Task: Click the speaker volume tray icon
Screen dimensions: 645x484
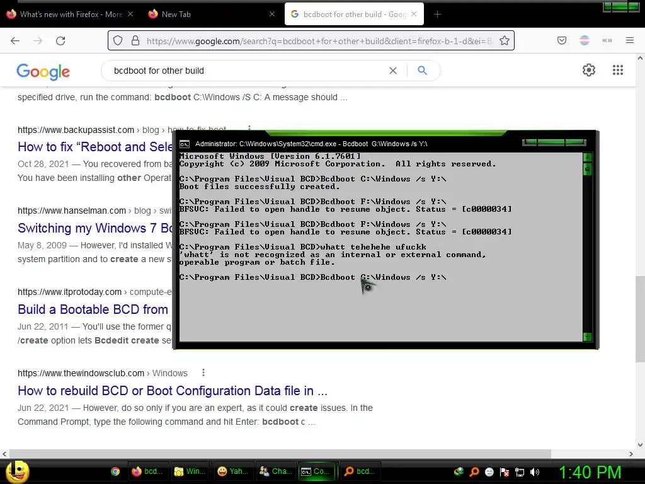Action: click(x=534, y=472)
